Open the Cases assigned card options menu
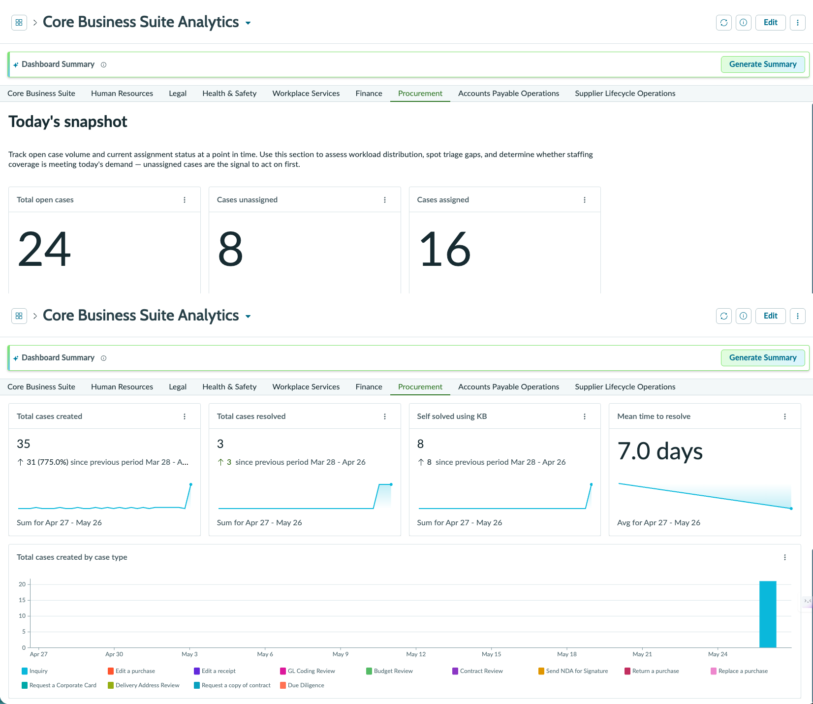Viewport: 813px width, 704px height. coord(585,200)
